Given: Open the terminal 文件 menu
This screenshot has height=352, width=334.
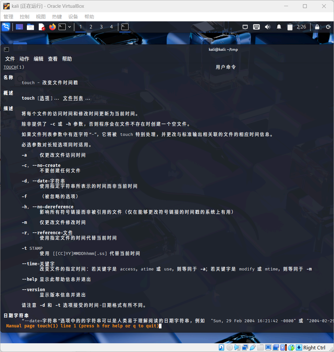Looking at the screenshot, I should coord(10,59).
